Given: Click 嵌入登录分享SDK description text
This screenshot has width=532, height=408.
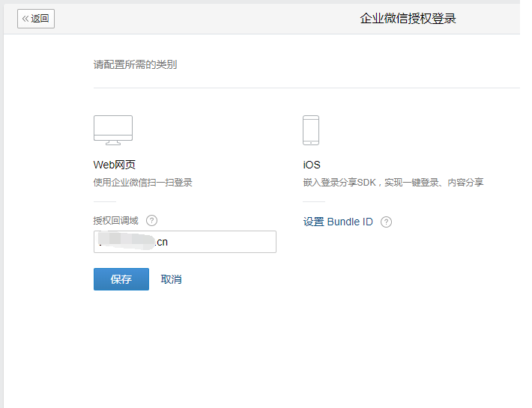Looking at the screenshot, I should point(393,183).
